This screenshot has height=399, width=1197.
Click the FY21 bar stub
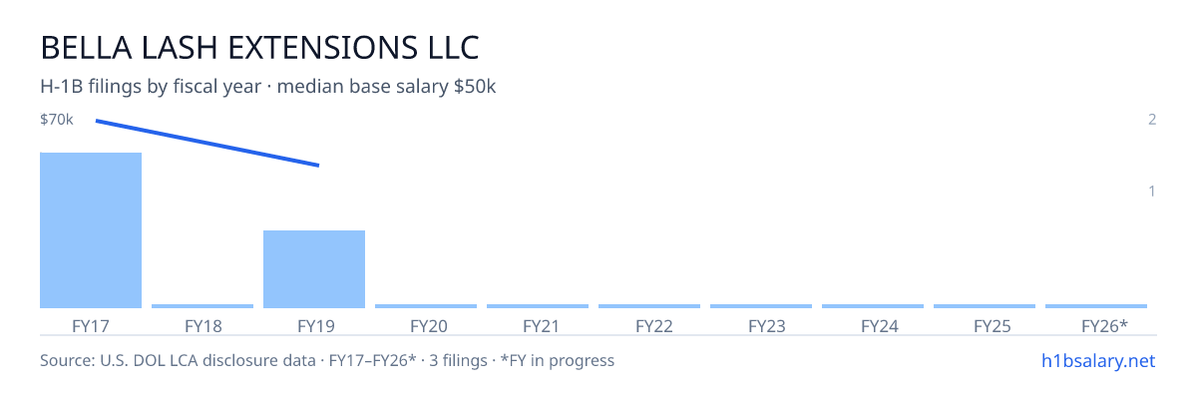(538, 306)
